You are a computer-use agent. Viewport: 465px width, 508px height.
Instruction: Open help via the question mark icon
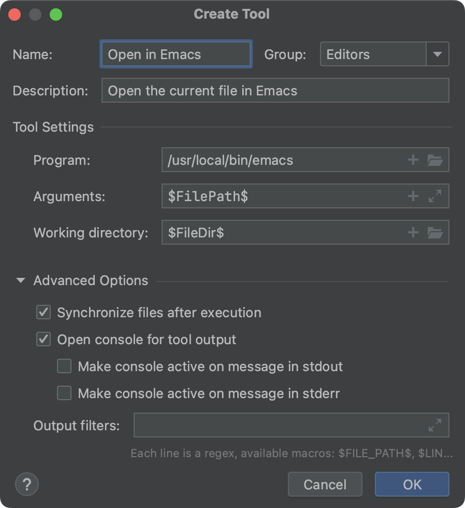tap(26, 484)
